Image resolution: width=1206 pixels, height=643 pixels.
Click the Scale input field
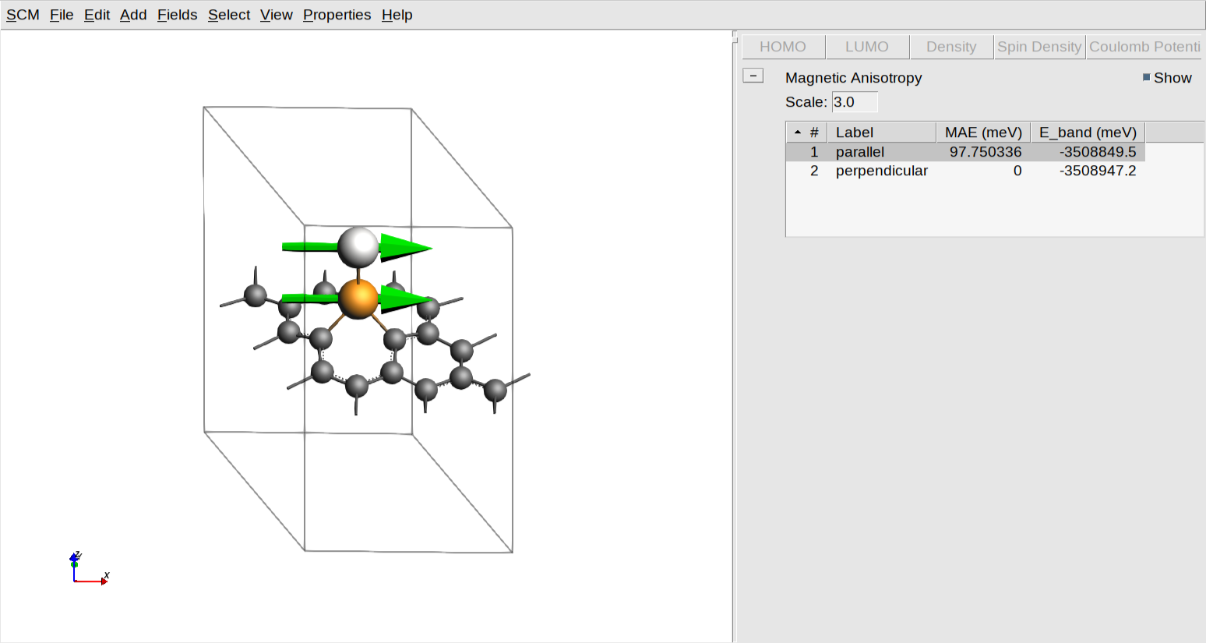[854, 102]
